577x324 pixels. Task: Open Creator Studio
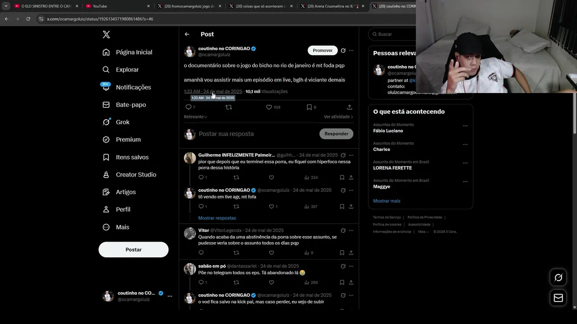click(130, 175)
